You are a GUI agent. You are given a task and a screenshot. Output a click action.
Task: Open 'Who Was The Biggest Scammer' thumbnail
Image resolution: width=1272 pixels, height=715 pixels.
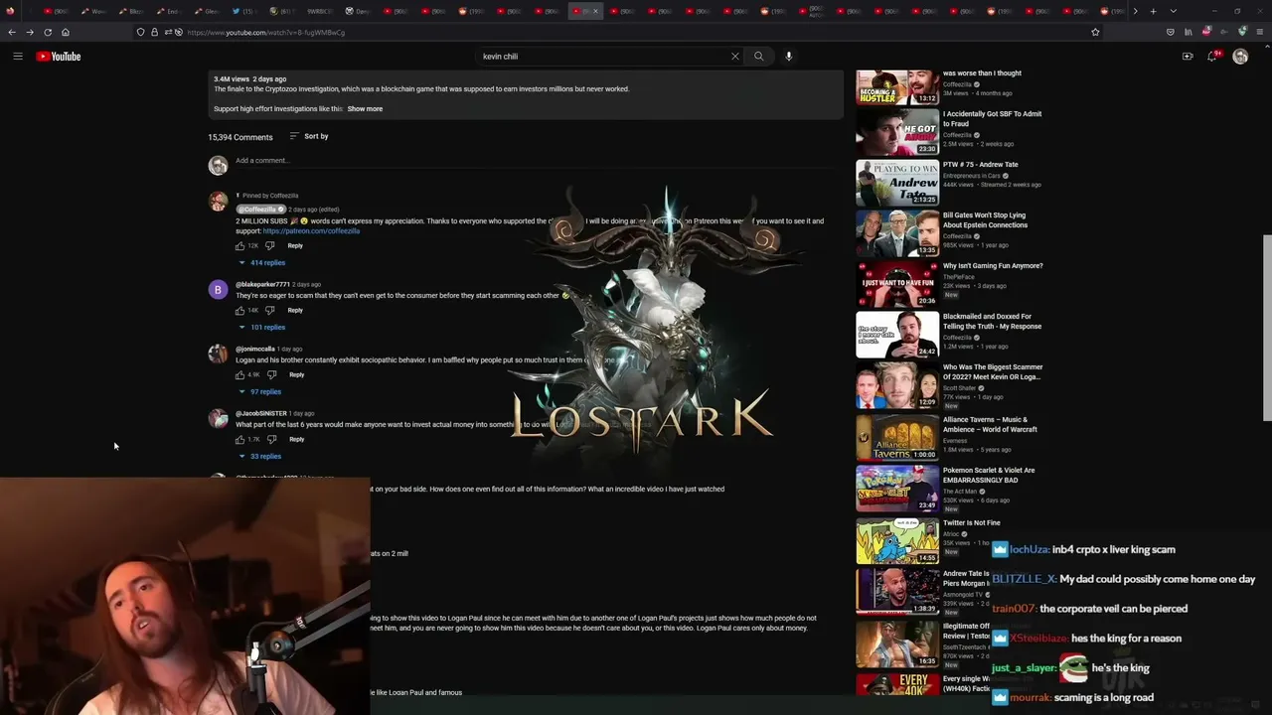pyautogui.click(x=897, y=386)
